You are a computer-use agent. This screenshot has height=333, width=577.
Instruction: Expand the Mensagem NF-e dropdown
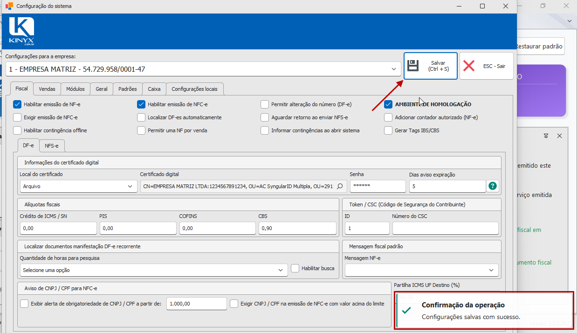[421, 270]
